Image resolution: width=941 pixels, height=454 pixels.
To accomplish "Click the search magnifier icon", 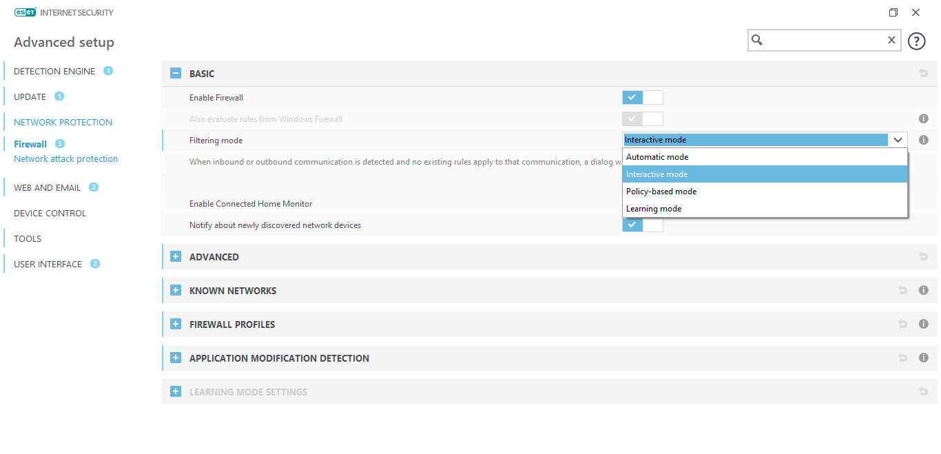I will pyautogui.click(x=757, y=40).
